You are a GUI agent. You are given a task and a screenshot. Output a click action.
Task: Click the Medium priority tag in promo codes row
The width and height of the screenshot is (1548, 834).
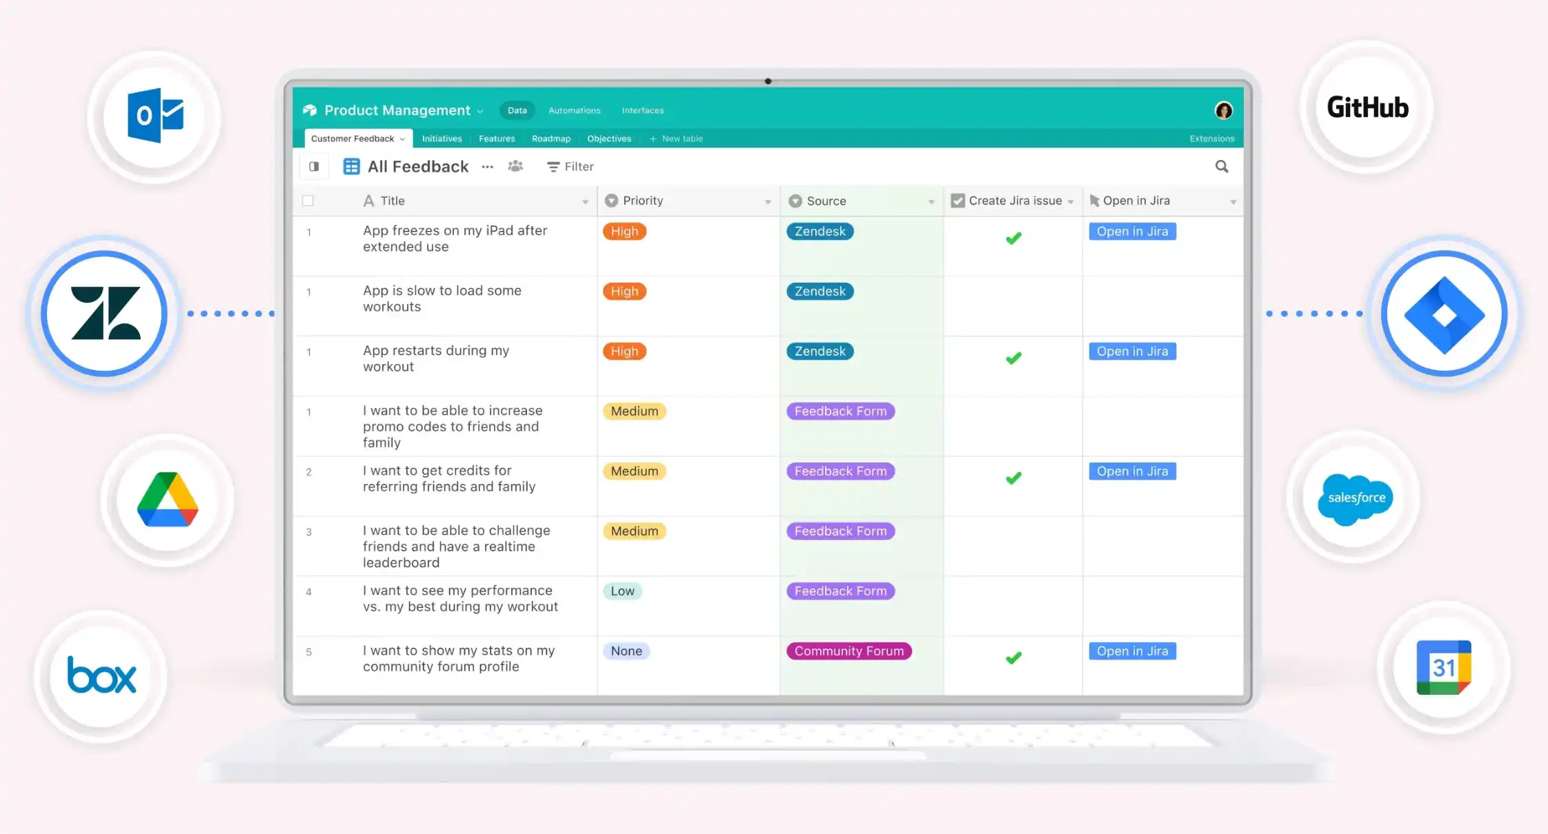pos(635,411)
